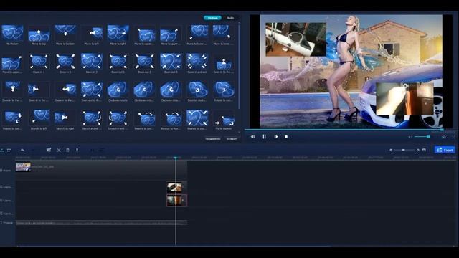
Task: Enter fullscreen preview mode
Action: (454, 137)
